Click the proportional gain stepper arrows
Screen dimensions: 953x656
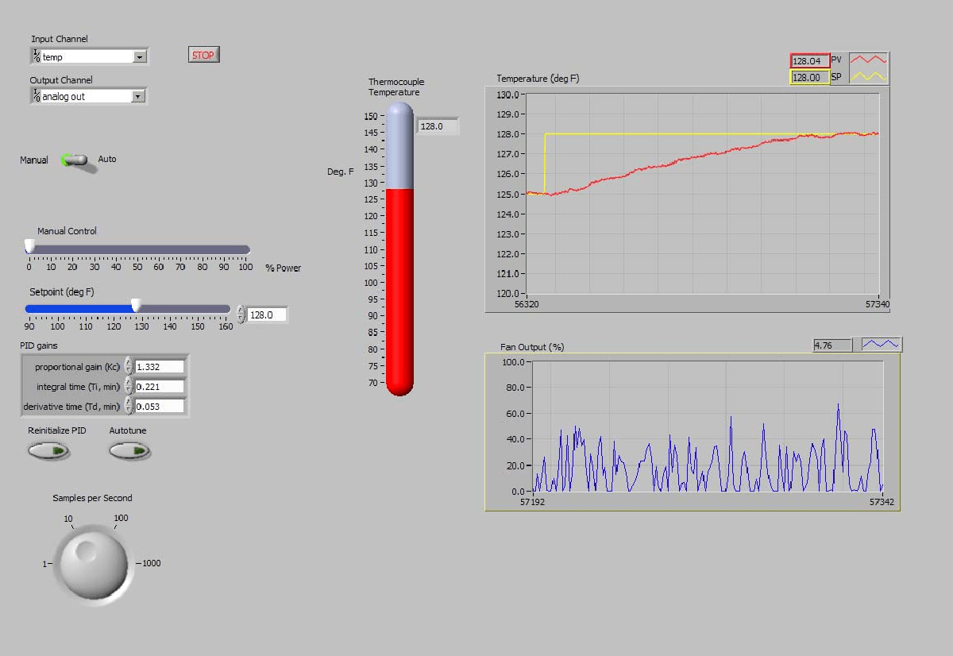(x=129, y=366)
